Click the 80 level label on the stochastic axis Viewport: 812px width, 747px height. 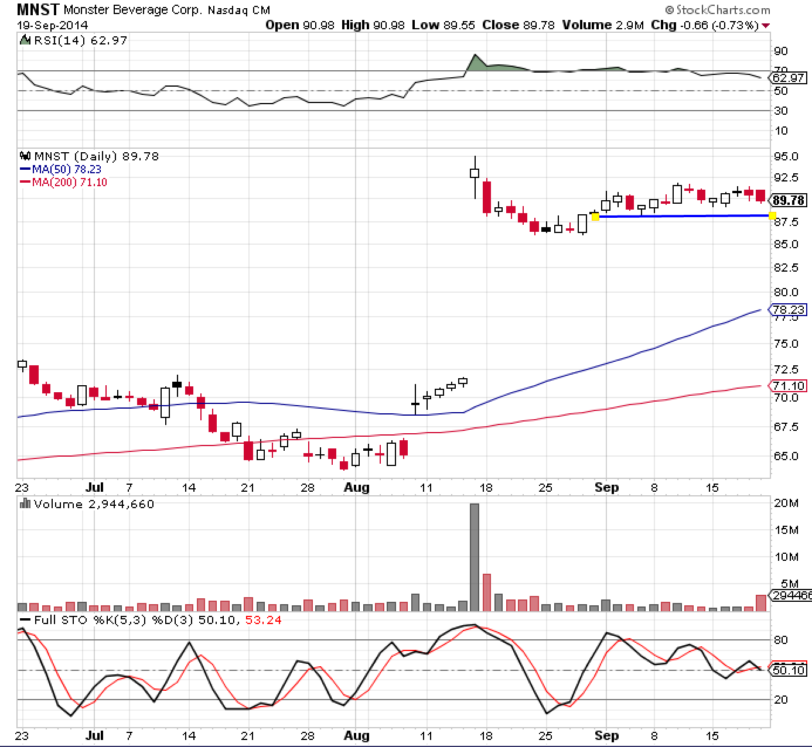click(780, 640)
